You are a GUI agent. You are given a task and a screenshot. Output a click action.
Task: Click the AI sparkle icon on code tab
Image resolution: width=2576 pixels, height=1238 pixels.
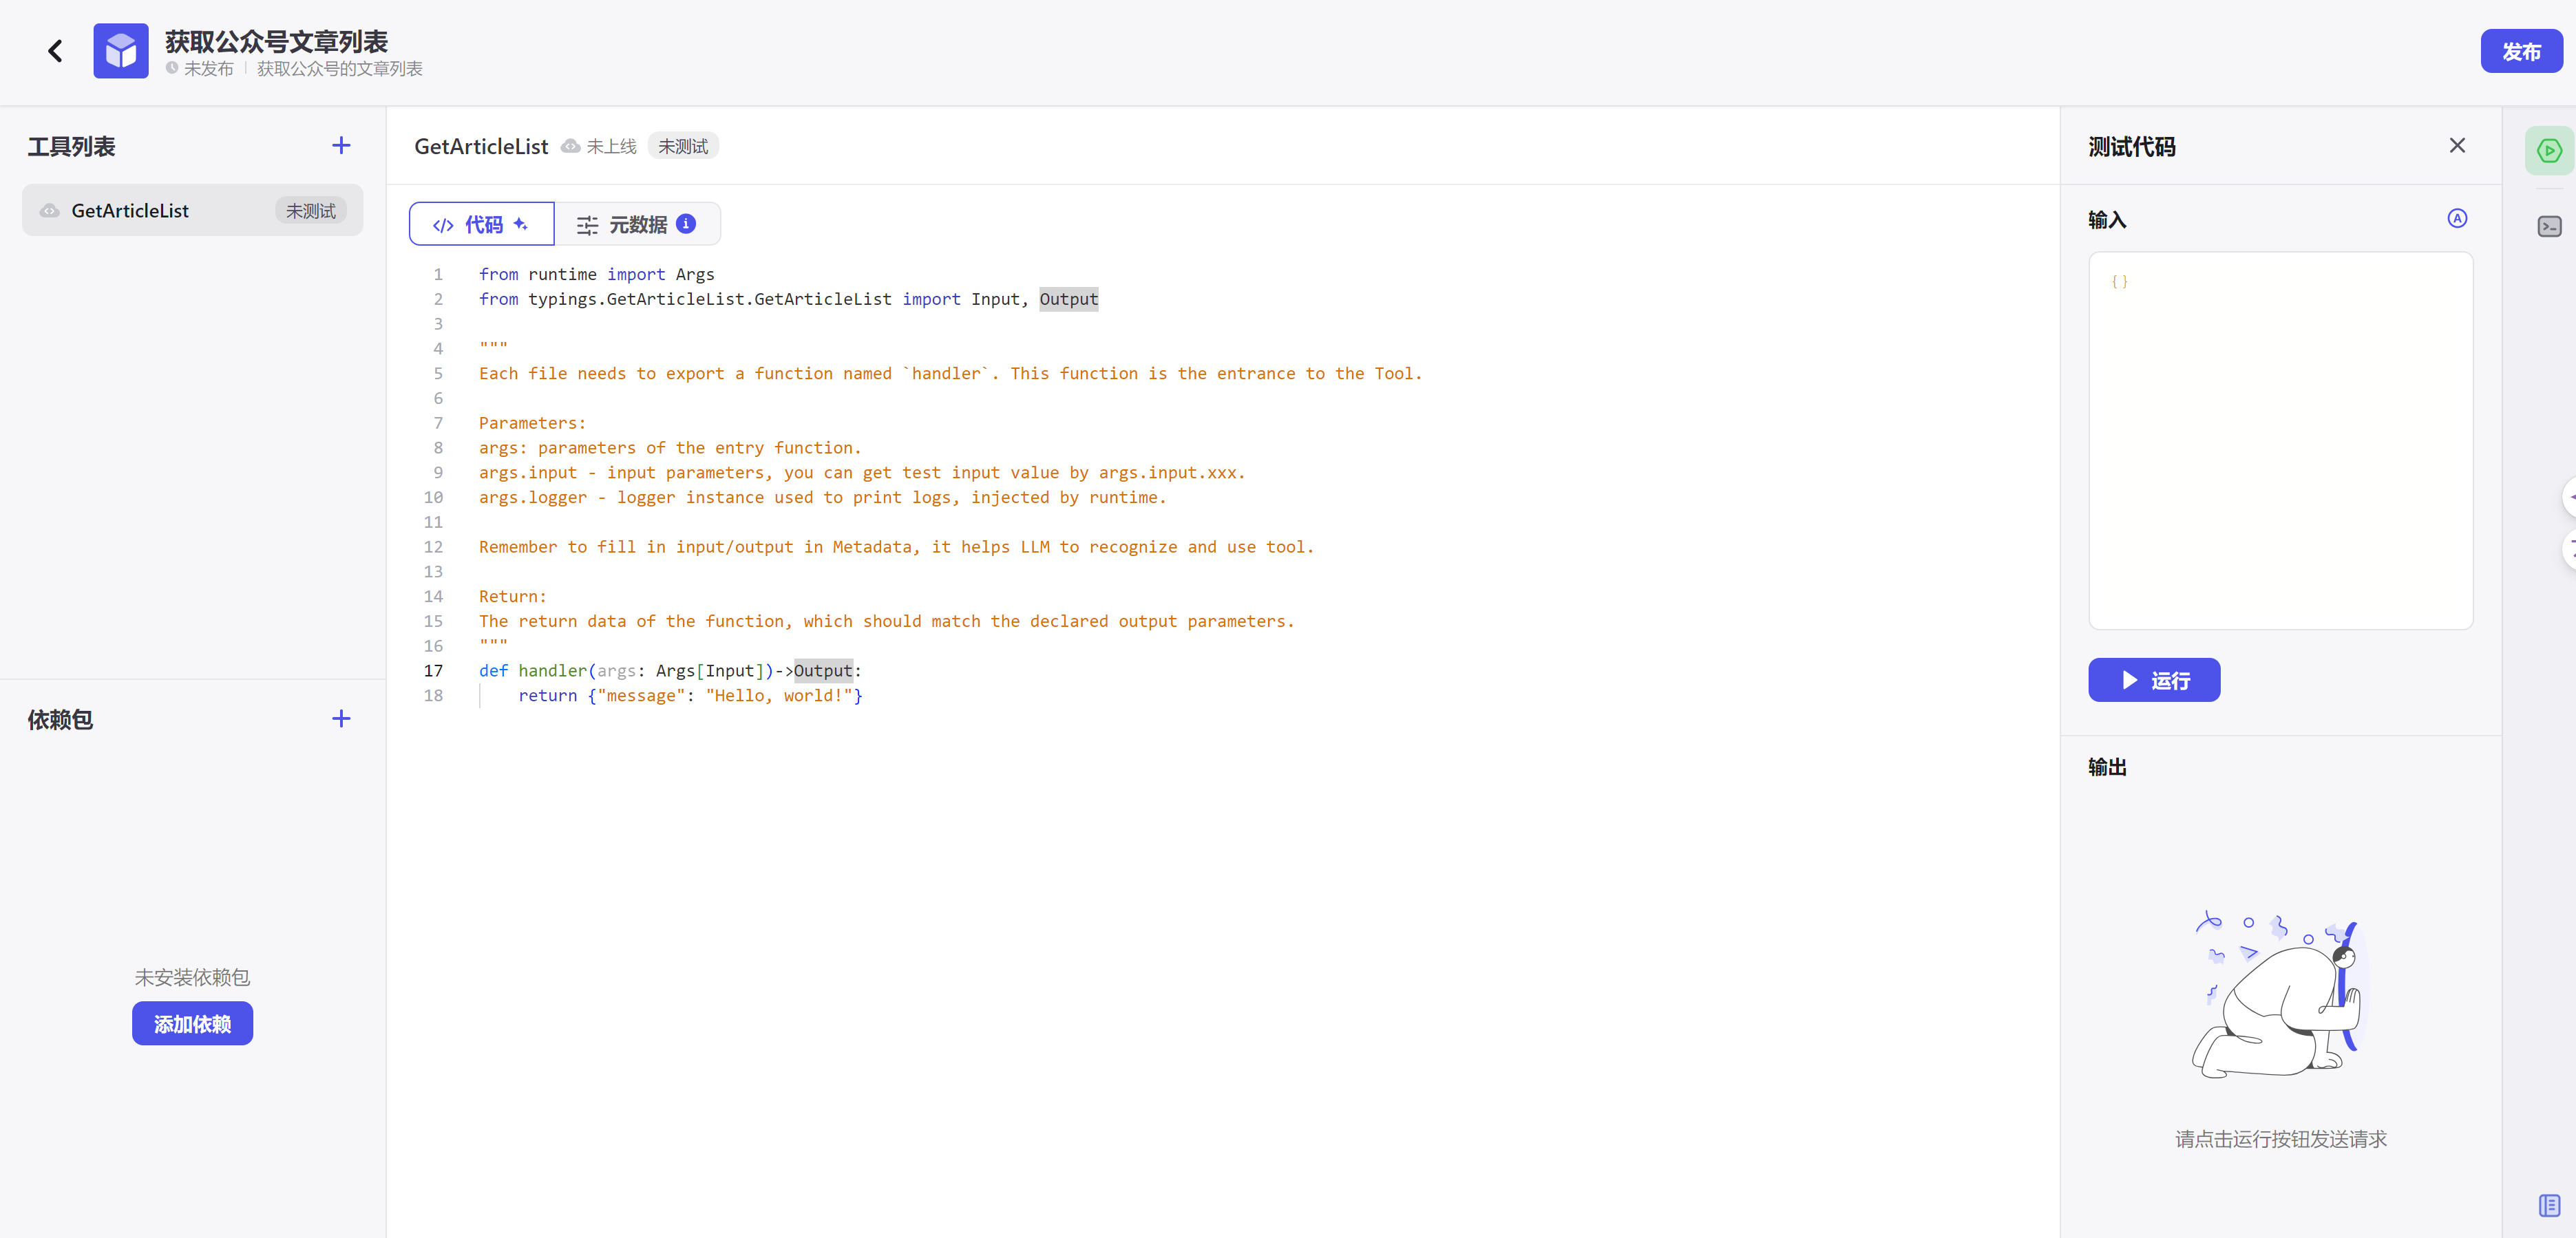click(521, 224)
